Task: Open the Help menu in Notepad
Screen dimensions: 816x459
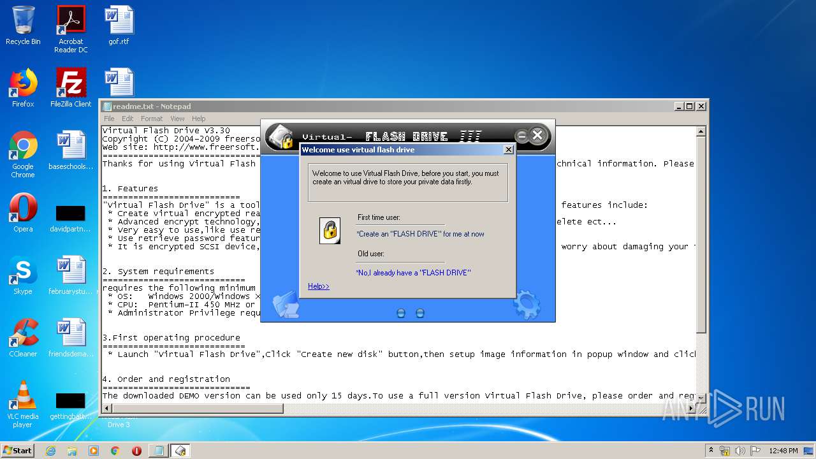Action: pos(199,119)
